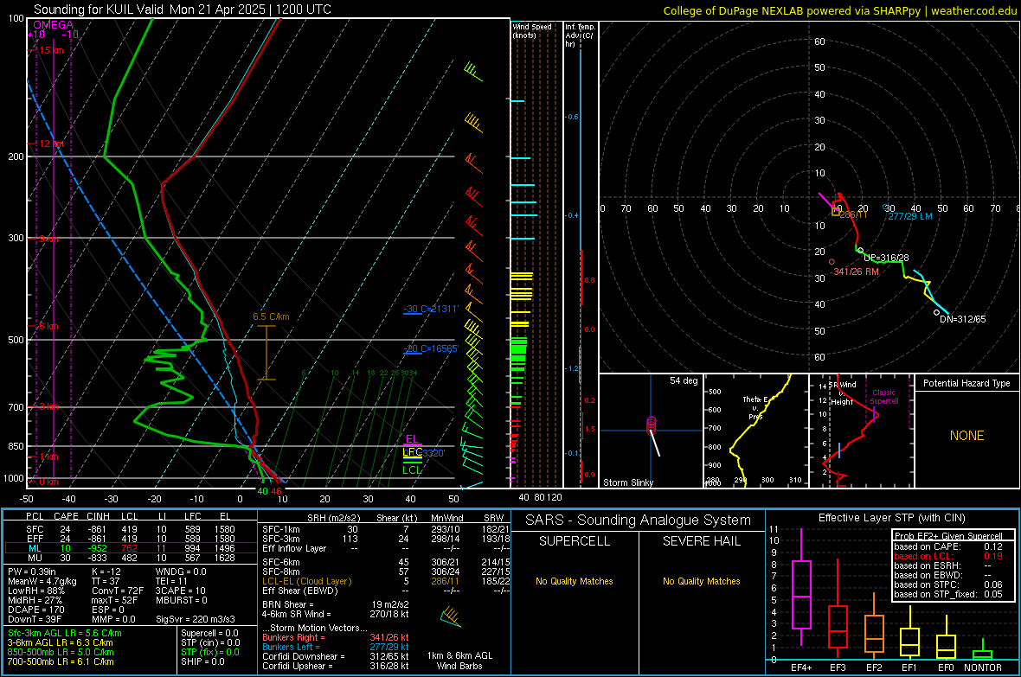Click the 'Supercell = 0.0' parameter
The height and width of the screenshot is (677, 1021).
209,633
